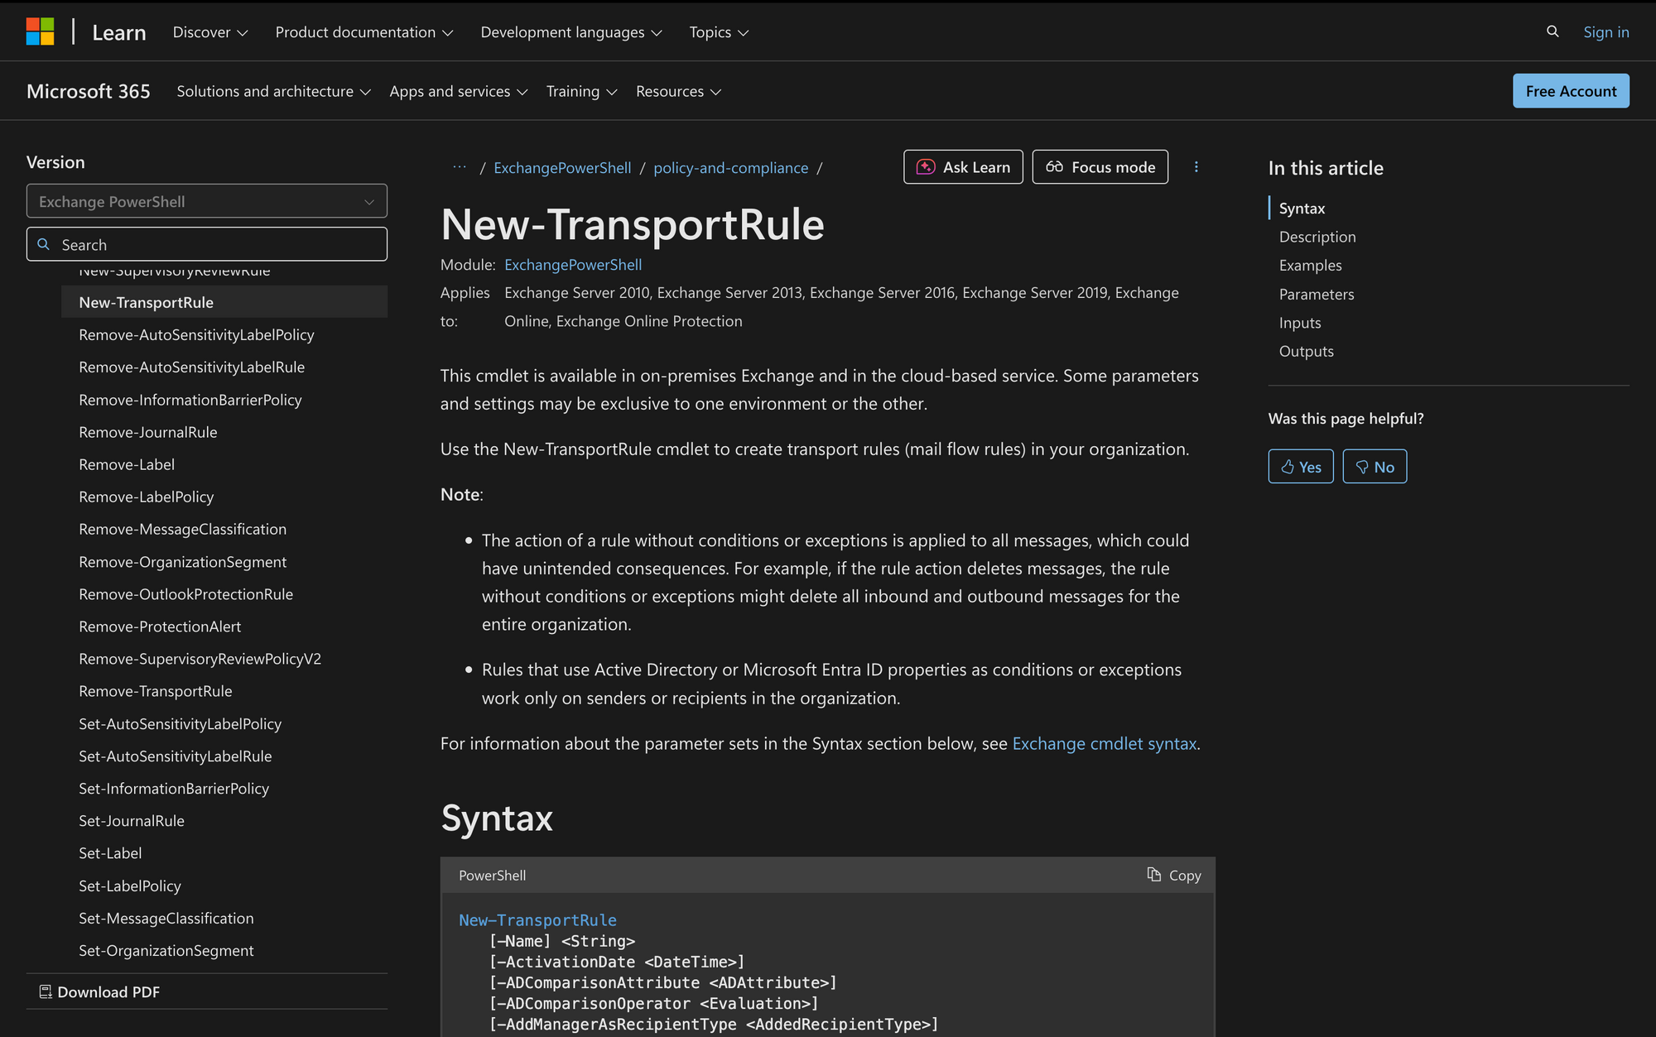
Task: Open the three-dot more actions menu
Action: 1196,167
